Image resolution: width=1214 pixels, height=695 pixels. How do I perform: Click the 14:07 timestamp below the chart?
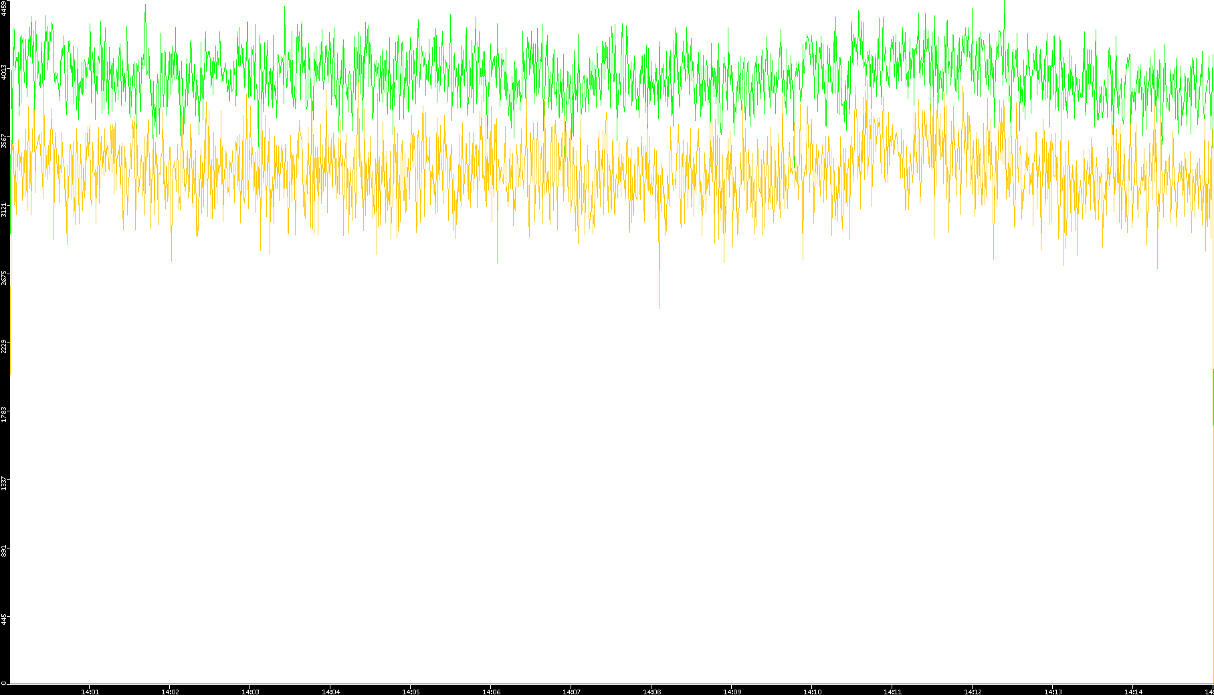(x=571, y=692)
